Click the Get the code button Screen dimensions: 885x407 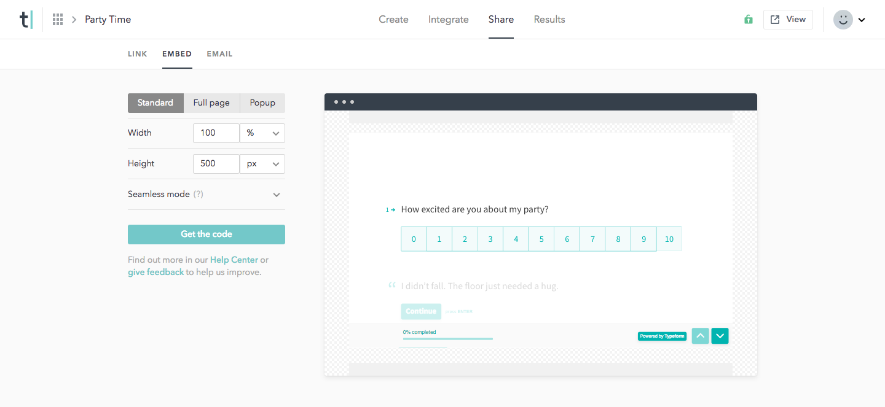click(x=206, y=235)
